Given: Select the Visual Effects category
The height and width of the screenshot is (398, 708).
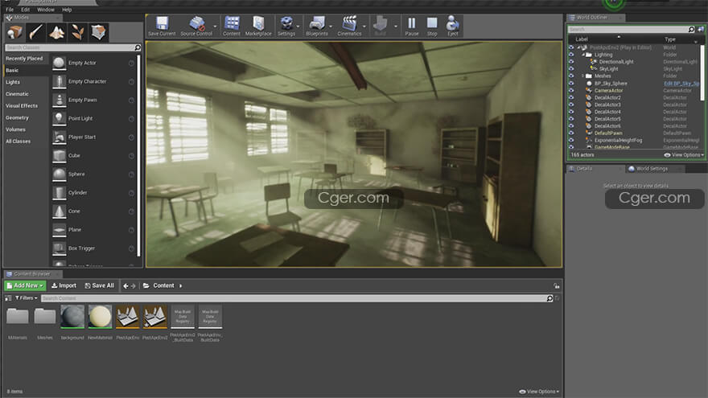Looking at the screenshot, I should (22, 105).
